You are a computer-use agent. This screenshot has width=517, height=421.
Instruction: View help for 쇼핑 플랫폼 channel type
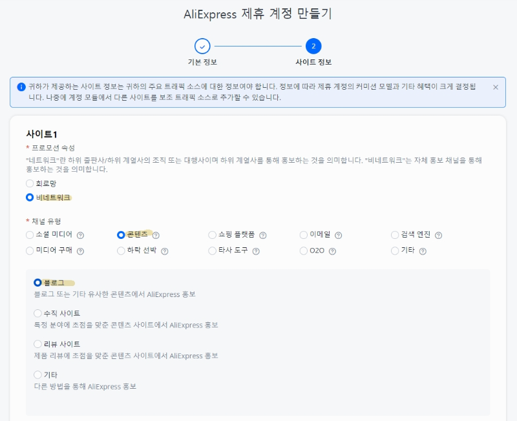coord(263,235)
